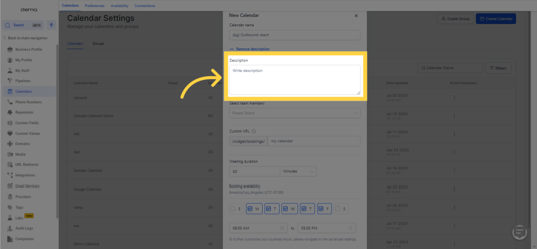The height and width of the screenshot is (249, 537).
Task: Switch to the Groups tab
Action: pos(98,44)
